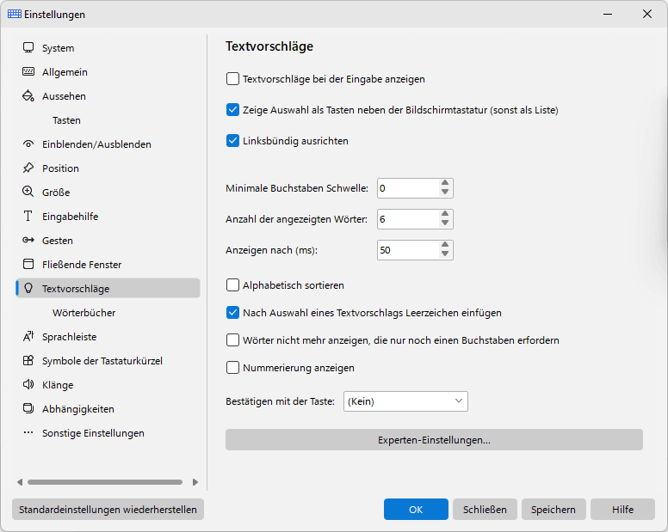The width and height of the screenshot is (668, 532).
Task: Open Wörterbücher sub-page
Action: (x=108, y=313)
